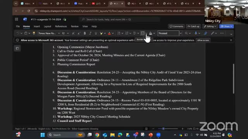Open the navigation pane icon
248x139 pixels.
17,48
